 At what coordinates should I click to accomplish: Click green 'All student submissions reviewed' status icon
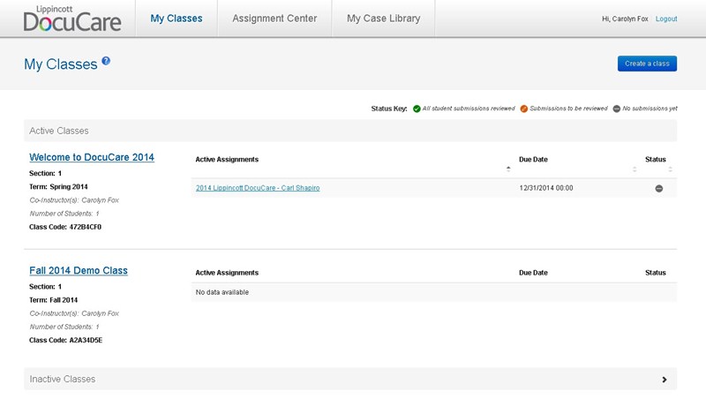click(x=417, y=109)
